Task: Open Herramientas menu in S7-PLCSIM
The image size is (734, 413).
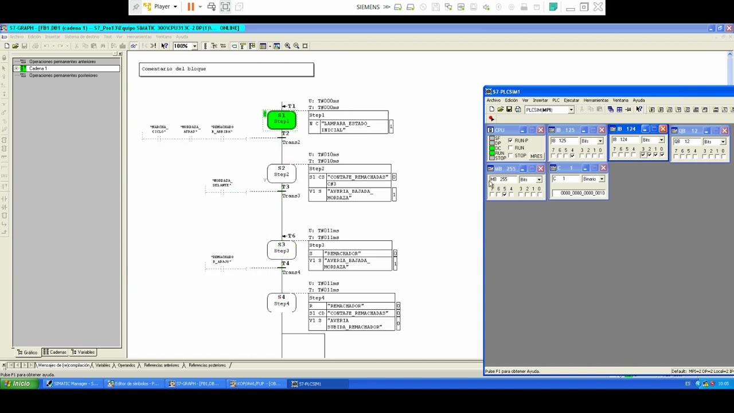Action: pos(596,100)
